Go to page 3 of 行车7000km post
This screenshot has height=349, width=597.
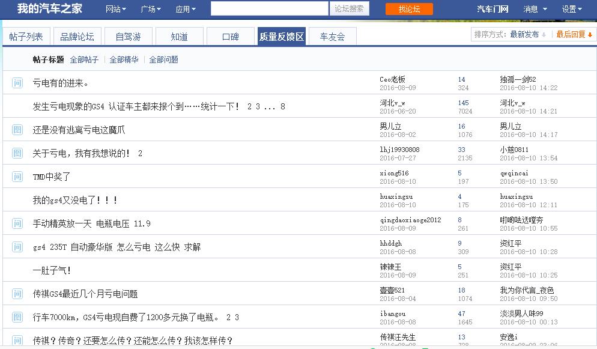tap(237, 317)
